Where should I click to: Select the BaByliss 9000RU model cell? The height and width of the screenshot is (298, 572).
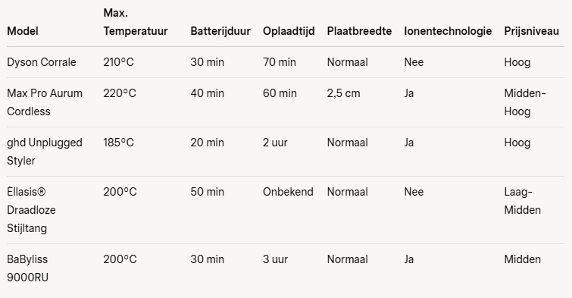[x=27, y=268]
